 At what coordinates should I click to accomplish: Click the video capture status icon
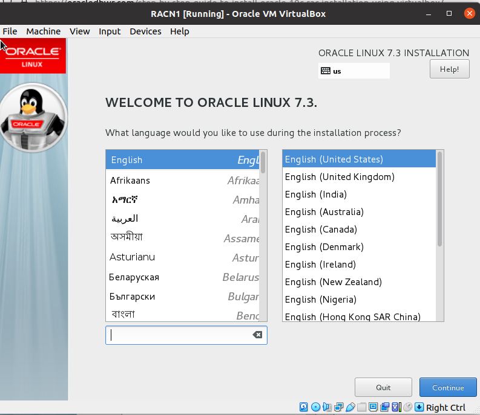click(385, 407)
